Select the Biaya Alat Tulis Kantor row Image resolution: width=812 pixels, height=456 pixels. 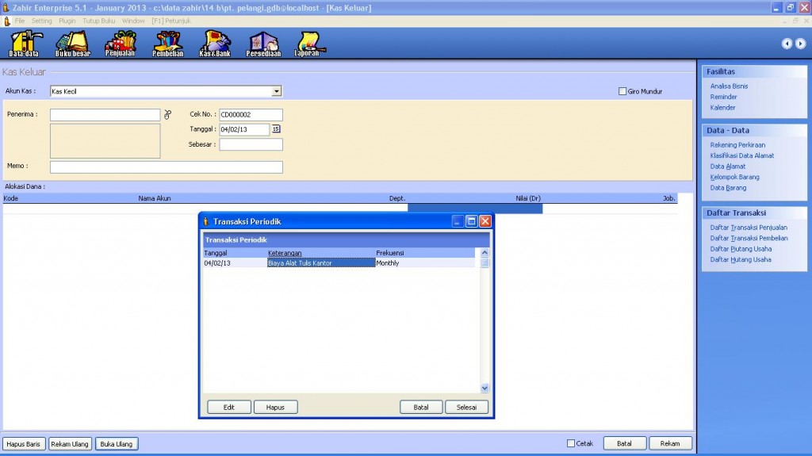pos(321,263)
